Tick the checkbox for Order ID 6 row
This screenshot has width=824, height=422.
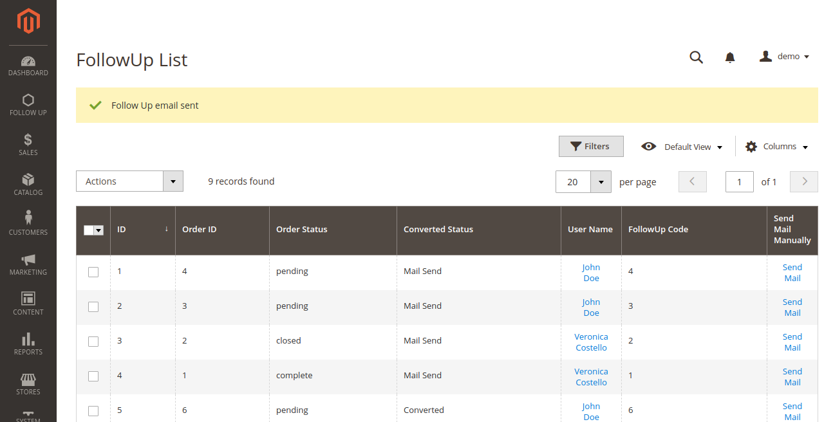click(x=93, y=410)
